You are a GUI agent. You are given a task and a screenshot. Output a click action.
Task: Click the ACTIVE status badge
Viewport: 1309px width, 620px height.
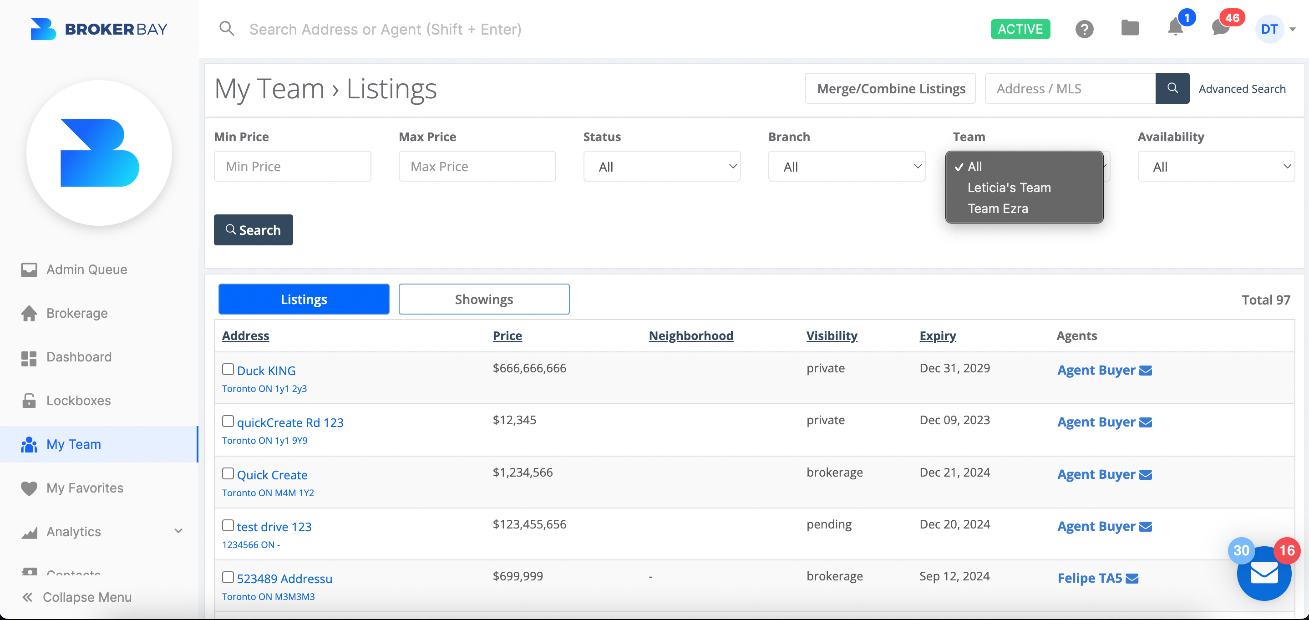click(x=1020, y=29)
